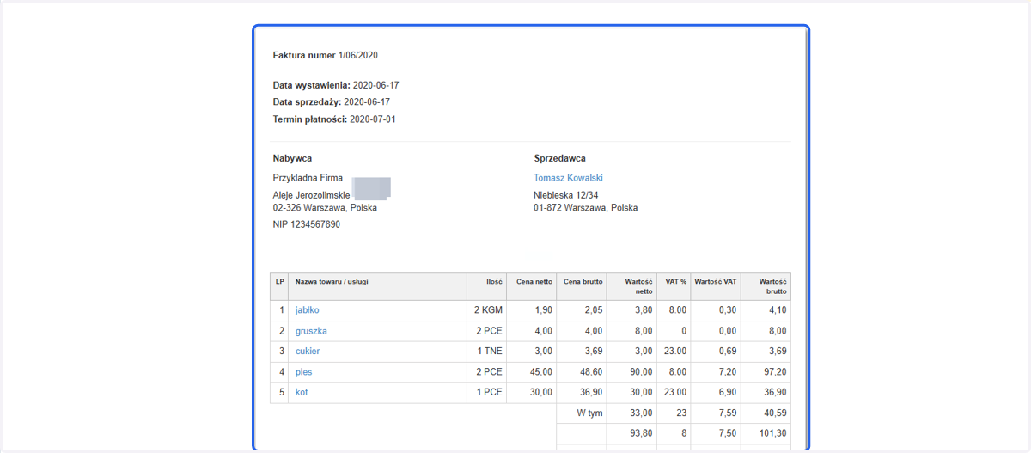Viewport: 1031px width, 453px height.
Task: Click the Sprzedawca heading
Action: 560,158
